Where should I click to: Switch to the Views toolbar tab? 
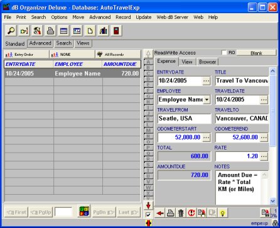(83, 43)
